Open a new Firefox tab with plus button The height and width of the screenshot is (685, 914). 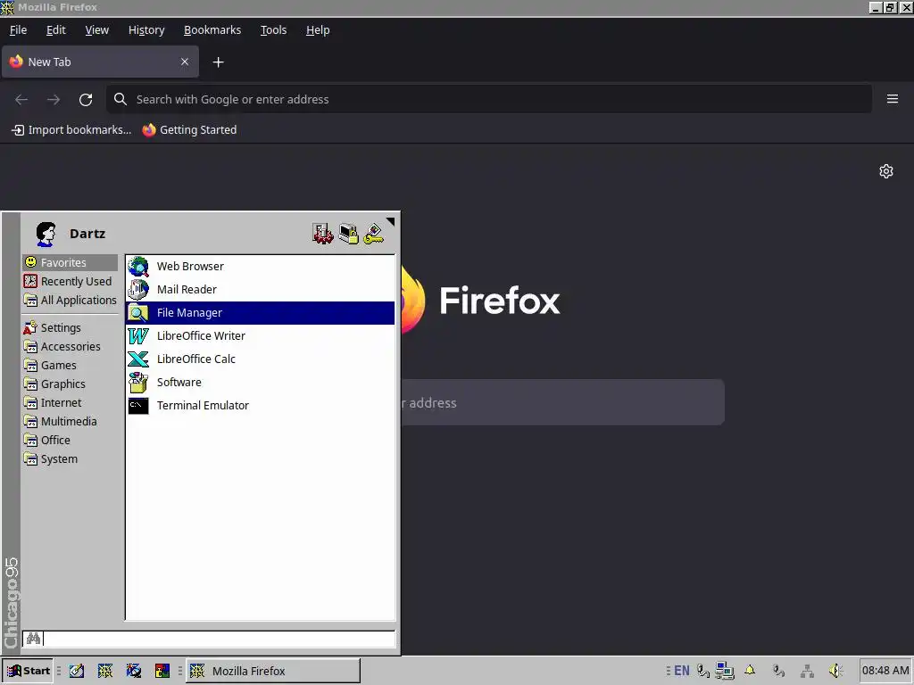point(218,62)
